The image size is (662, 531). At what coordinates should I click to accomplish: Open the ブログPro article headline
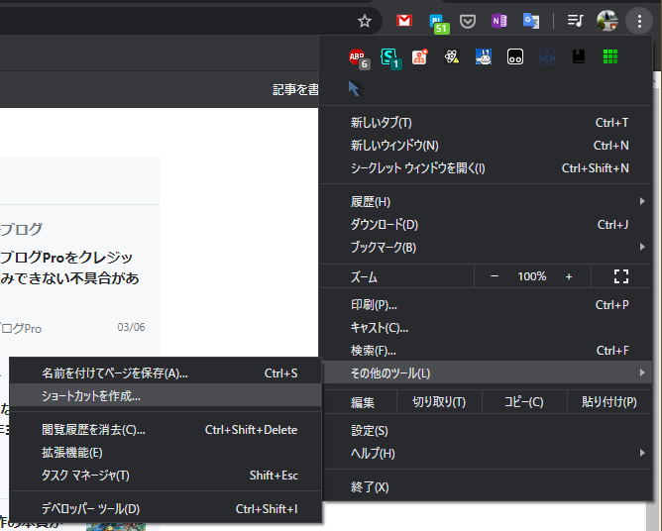click(69, 267)
